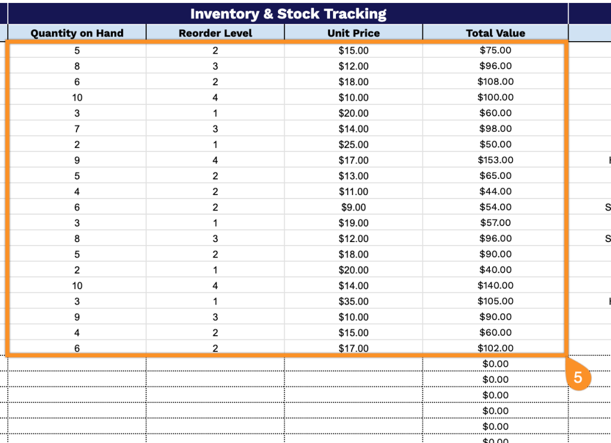Select the Reorder Level column header
The width and height of the screenshot is (611, 443).
[215, 33]
